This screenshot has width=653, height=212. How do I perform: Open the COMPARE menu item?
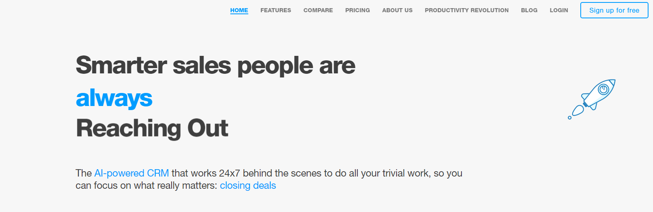[318, 10]
